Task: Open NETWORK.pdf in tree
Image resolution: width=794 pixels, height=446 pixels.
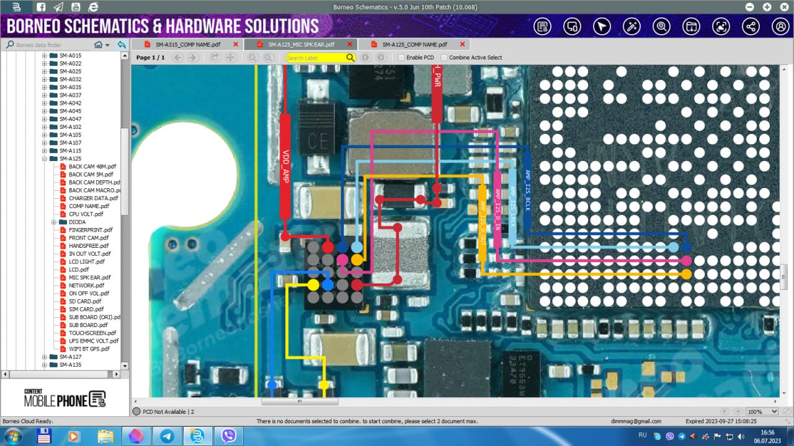Action: pos(86,286)
